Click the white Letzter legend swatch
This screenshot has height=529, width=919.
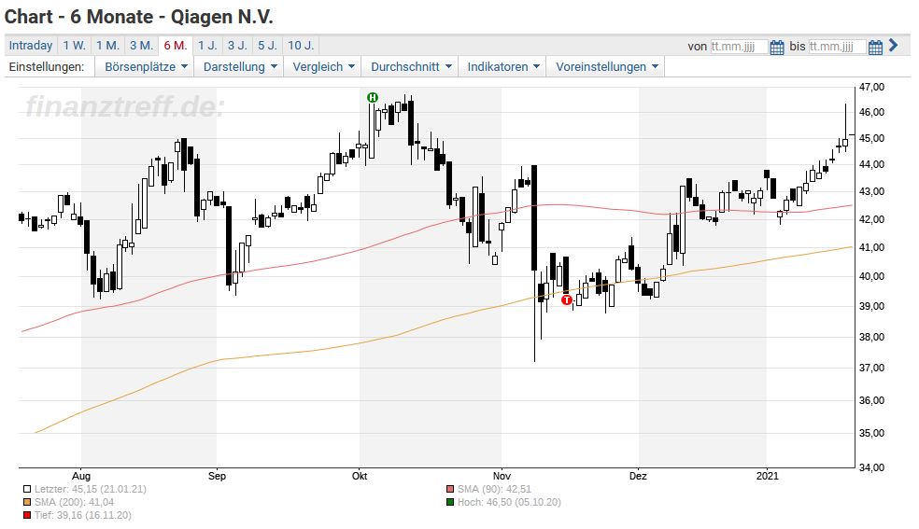pos(27,489)
